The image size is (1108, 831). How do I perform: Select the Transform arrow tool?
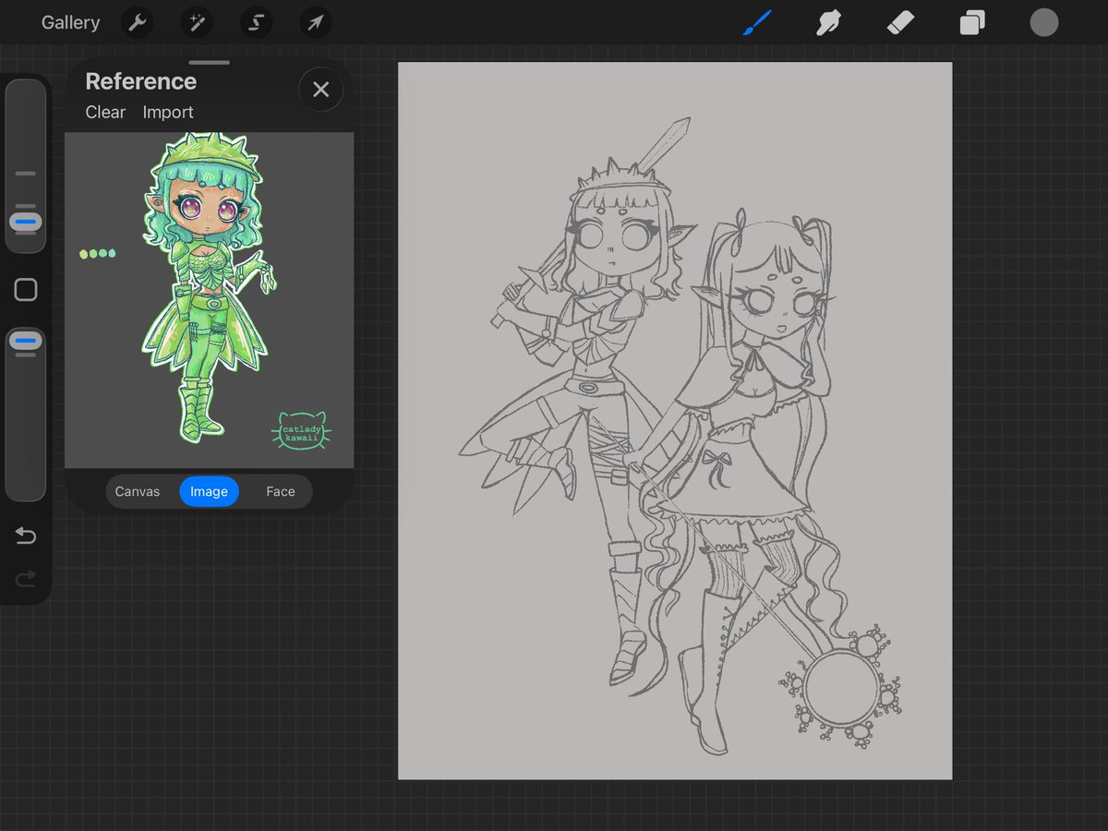click(x=315, y=23)
